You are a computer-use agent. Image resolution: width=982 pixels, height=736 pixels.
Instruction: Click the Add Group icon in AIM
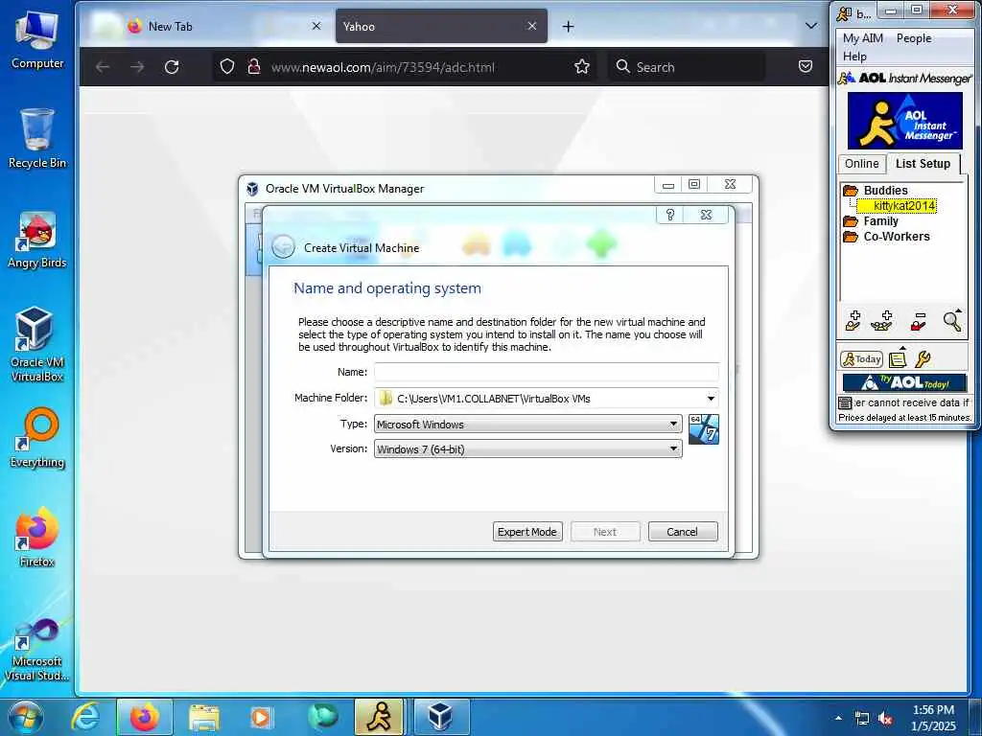pos(882,320)
